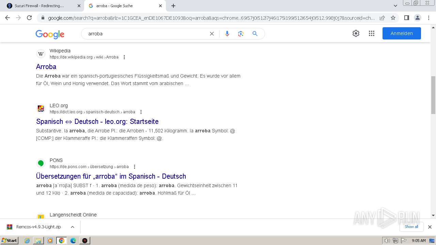Search by image with Google Lens
Image resolution: width=436 pixels, height=245 pixels.
click(x=241, y=34)
